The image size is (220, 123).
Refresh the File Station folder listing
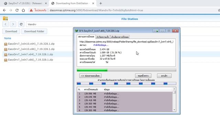pos(21,24)
